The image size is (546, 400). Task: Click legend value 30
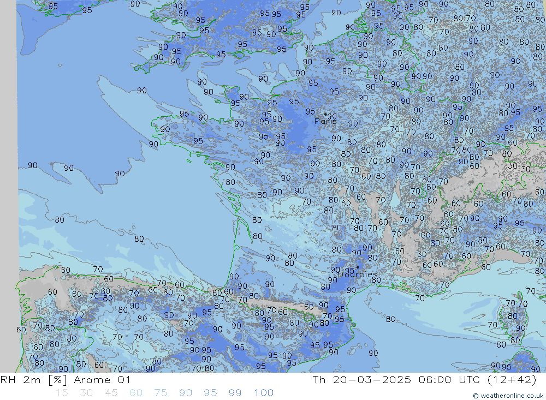coord(86,393)
